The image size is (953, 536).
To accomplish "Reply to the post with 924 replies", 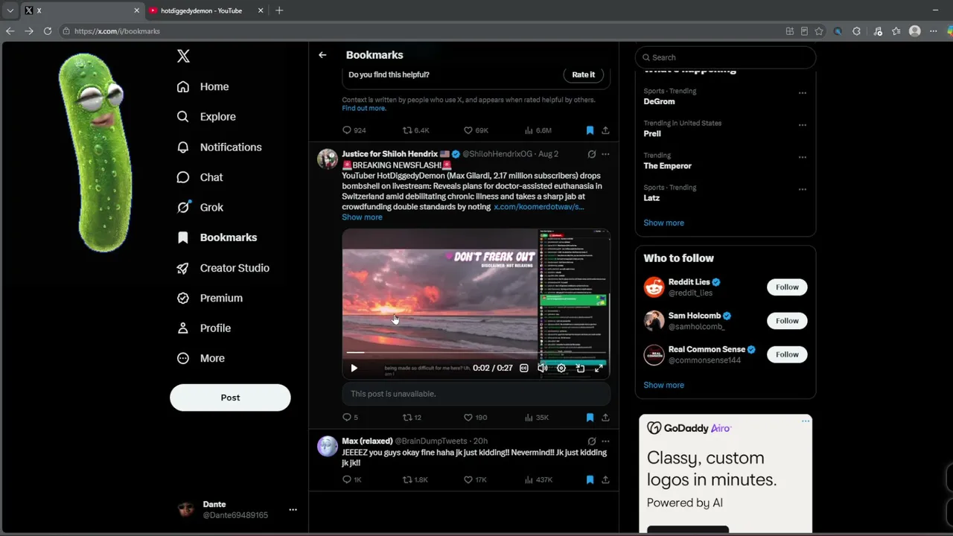I will point(354,130).
